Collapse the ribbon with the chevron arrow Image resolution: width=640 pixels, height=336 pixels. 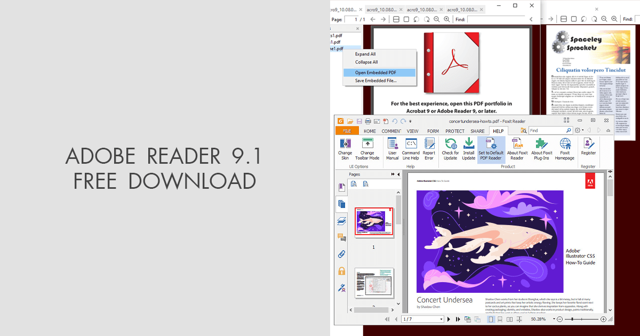point(608,131)
